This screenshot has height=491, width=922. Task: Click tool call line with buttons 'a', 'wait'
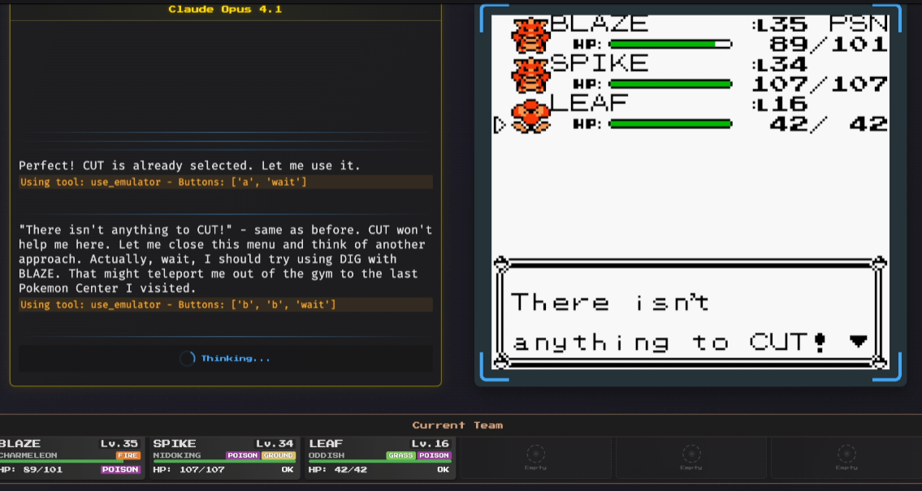point(226,182)
